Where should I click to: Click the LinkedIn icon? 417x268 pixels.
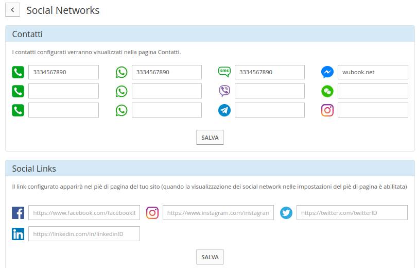(x=18, y=234)
